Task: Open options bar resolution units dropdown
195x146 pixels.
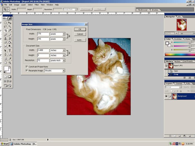Action: click(x=70, y=9)
